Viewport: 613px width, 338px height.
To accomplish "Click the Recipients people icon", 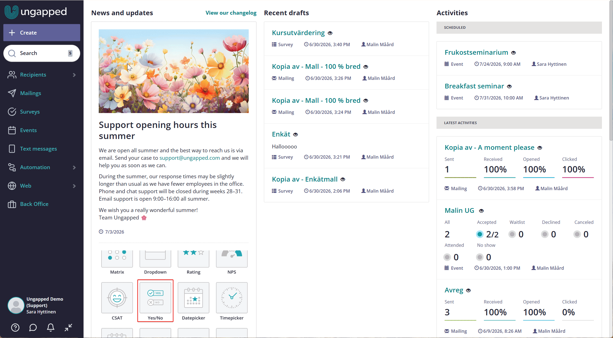I will pos(12,75).
